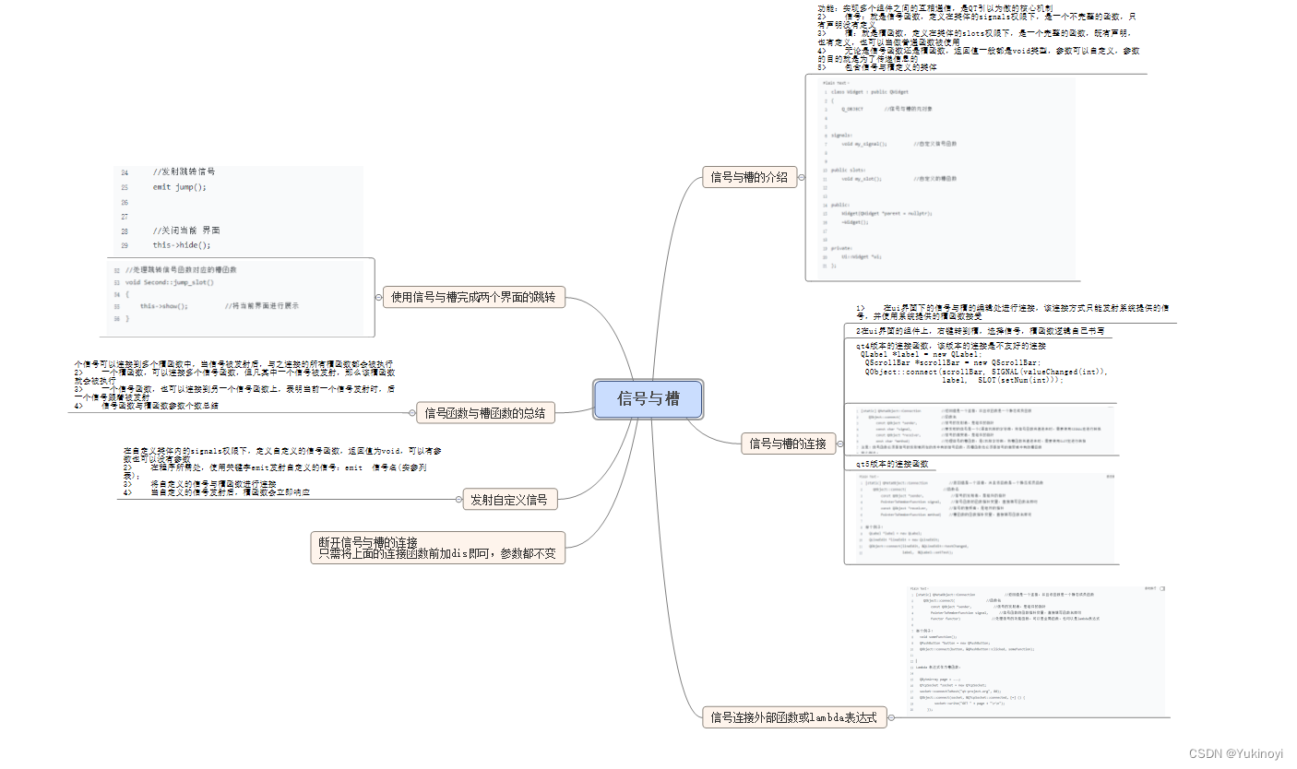Click the 将自定义的信号与槽函数进行连接 note line

199,484
